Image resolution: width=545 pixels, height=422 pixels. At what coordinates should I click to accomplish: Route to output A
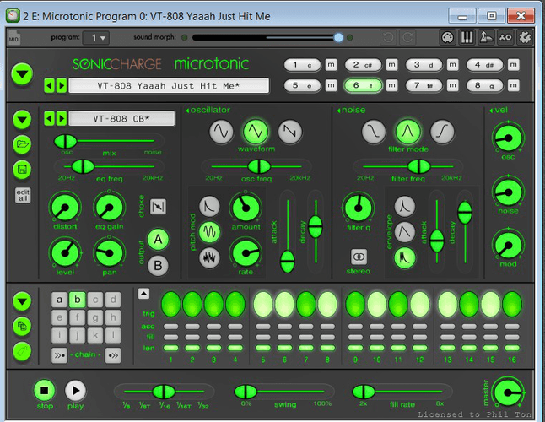pos(158,240)
